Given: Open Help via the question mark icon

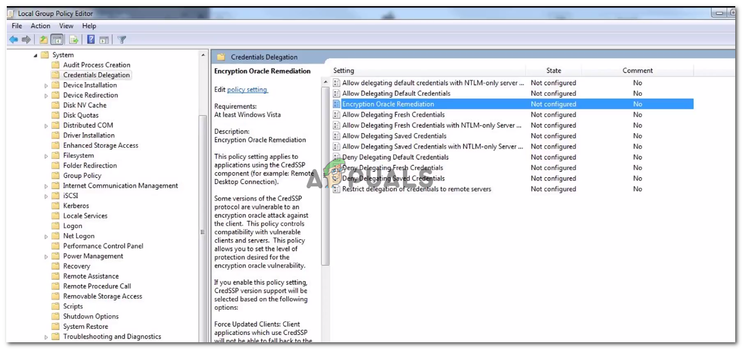Looking at the screenshot, I should [x=91, y=40].
